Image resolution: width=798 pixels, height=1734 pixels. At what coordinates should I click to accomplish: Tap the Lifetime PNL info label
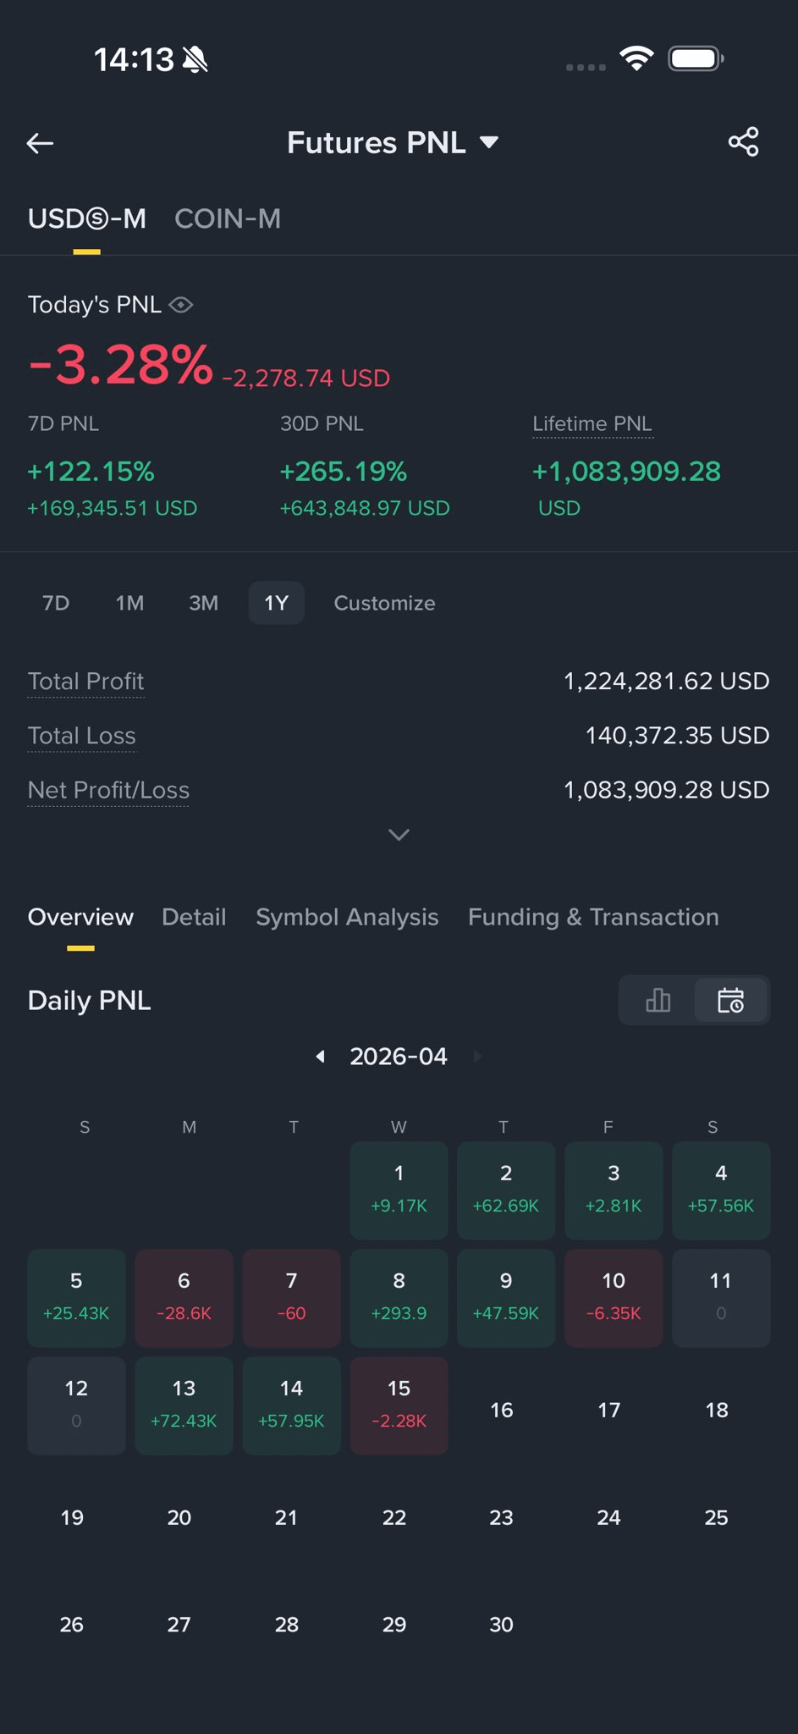592,424
